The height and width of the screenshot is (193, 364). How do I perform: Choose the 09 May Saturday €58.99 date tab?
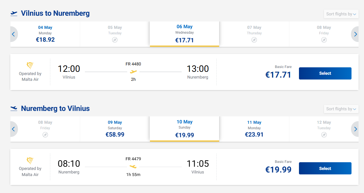115,129
